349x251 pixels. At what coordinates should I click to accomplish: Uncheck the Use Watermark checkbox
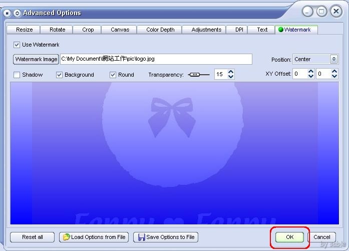[17, 45]
